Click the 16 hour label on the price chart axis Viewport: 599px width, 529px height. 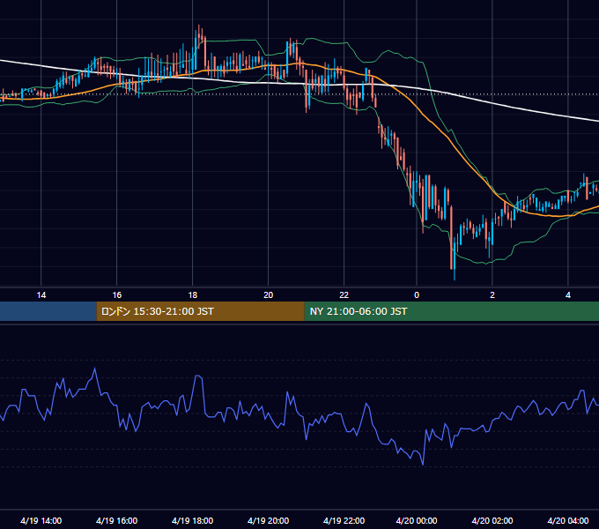(117, 295)
